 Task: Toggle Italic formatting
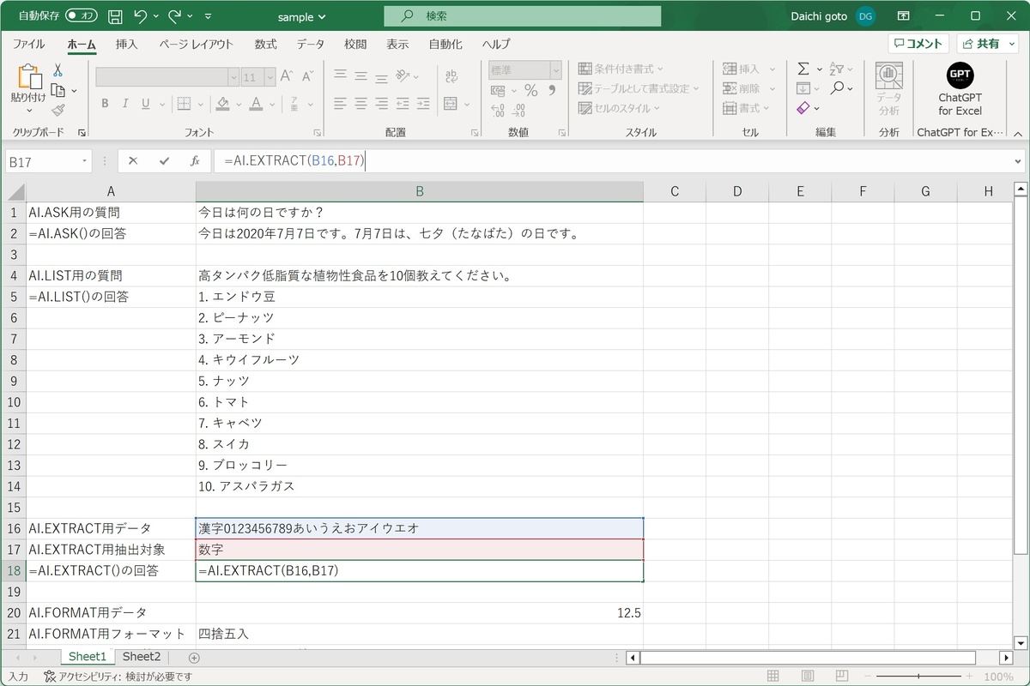[x=125, y=104]
